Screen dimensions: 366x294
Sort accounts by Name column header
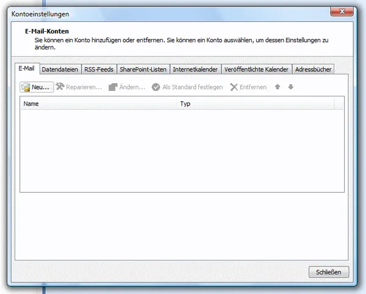pos(99,104)
